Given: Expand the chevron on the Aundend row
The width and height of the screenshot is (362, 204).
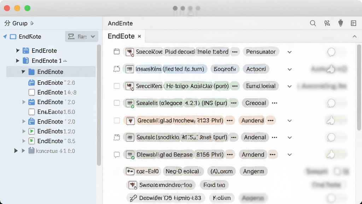Looking at the screenshot, I should [290, 121].
